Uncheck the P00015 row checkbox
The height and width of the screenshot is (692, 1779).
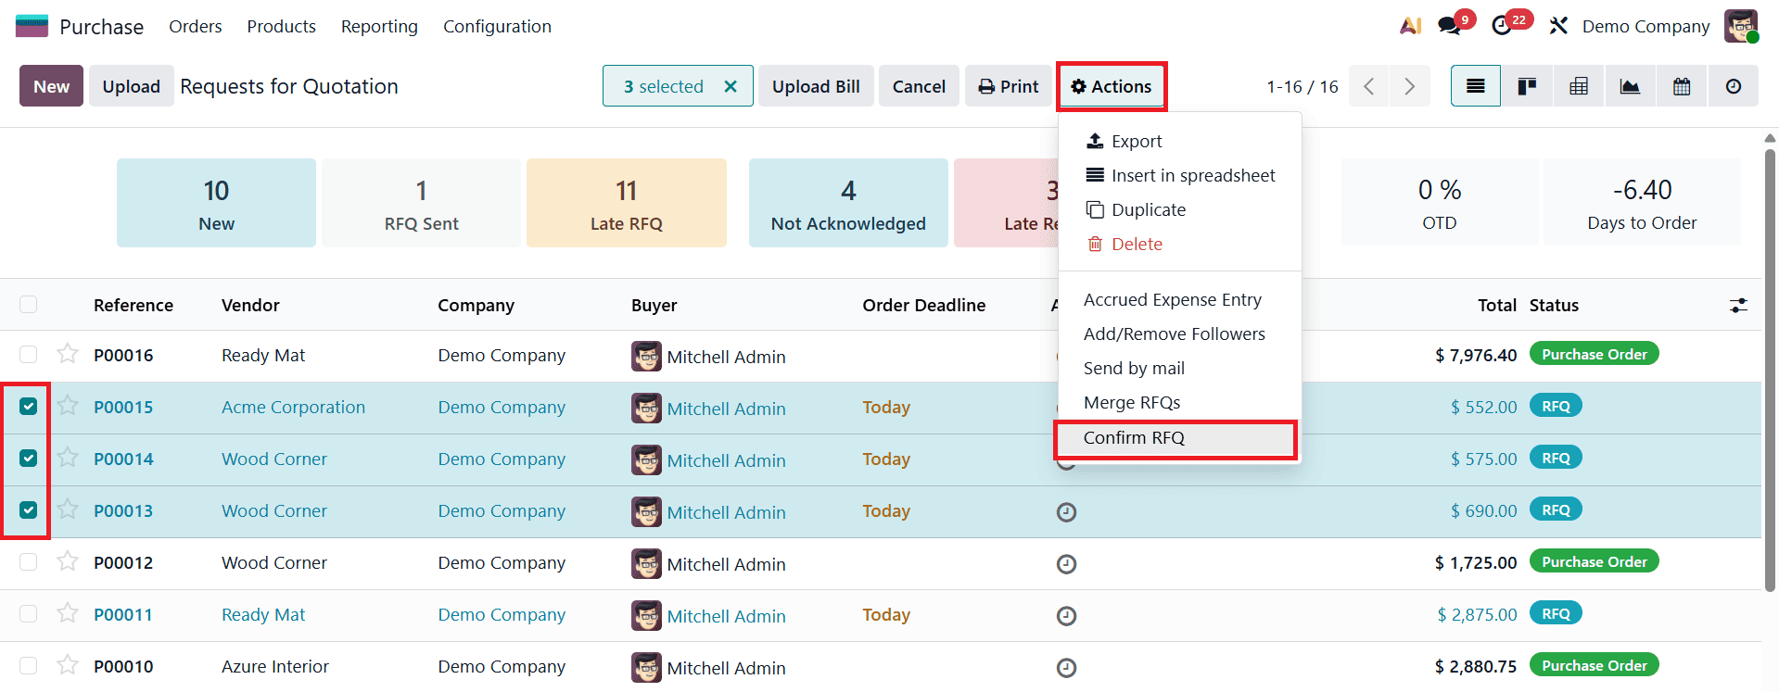coord(29,407)
